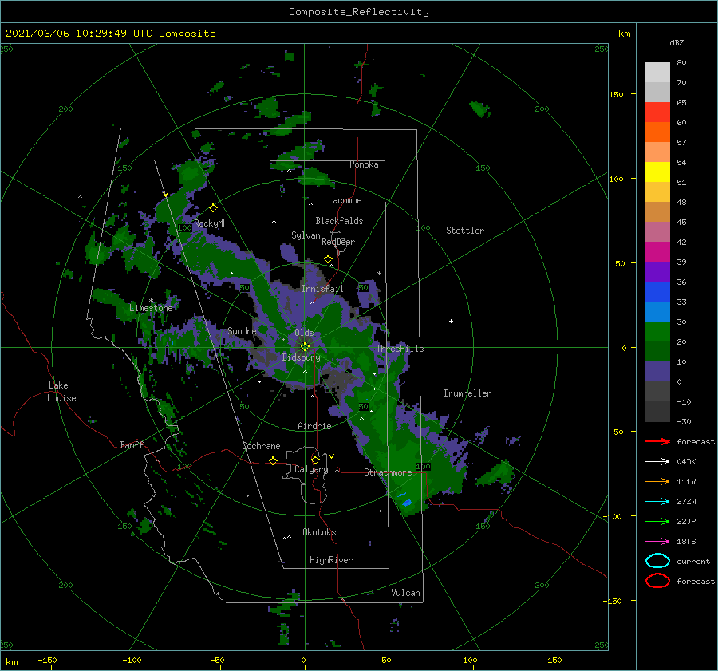Click white asterisk marker northeast of Innisfail
The image size is (718, 671).
point(379,274)
